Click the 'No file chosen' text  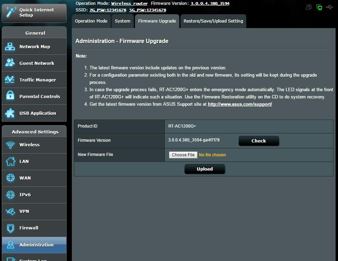(212, 155)
